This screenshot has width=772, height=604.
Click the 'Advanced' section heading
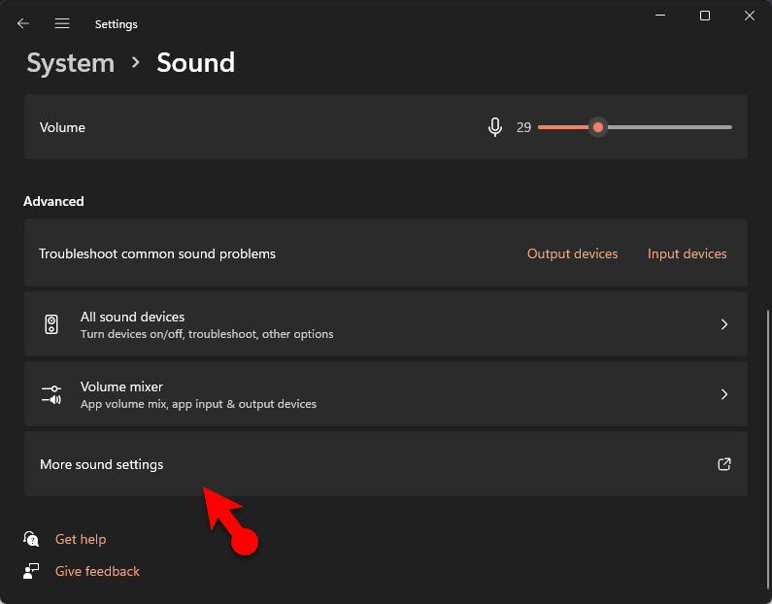(x=53, y=201)
